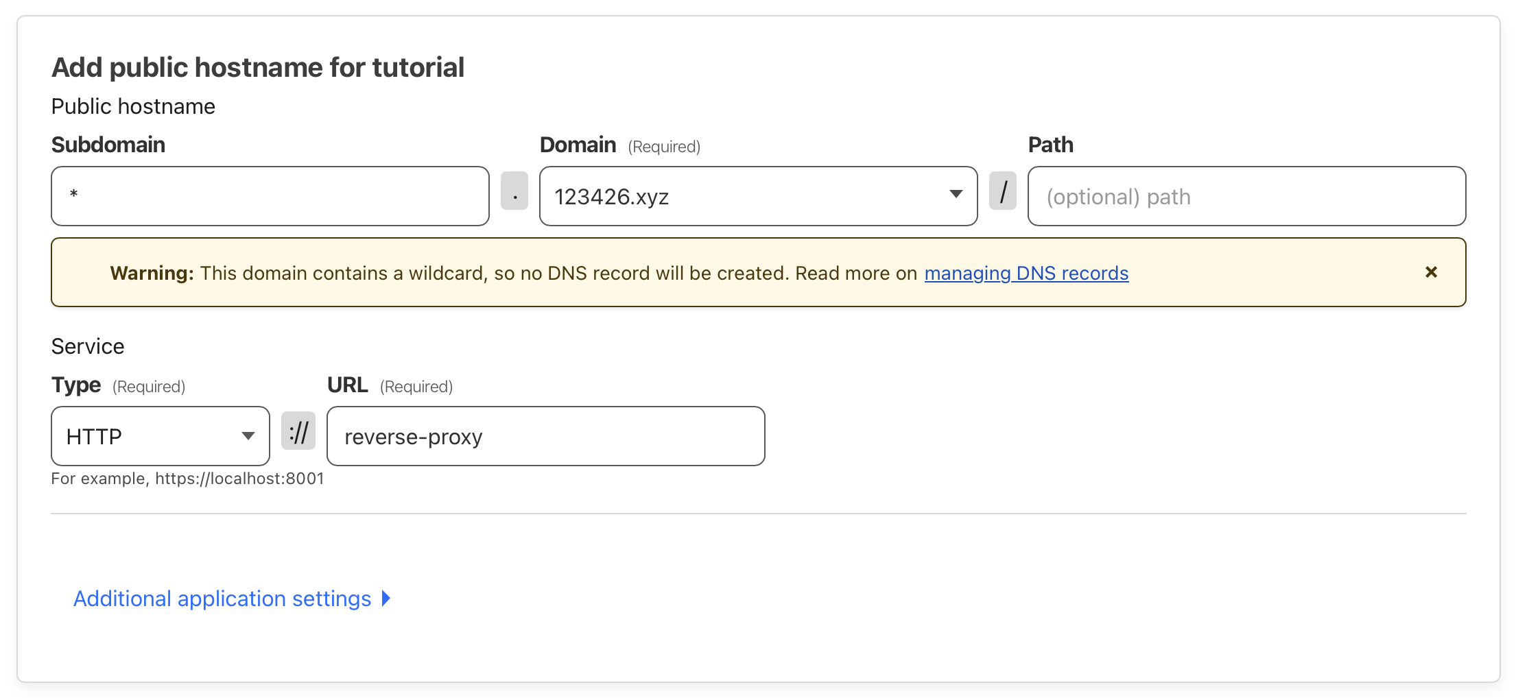1516x698 pixels.
Task: Click the caret arrow in HTTP dropdown
Action: [248, 436]
